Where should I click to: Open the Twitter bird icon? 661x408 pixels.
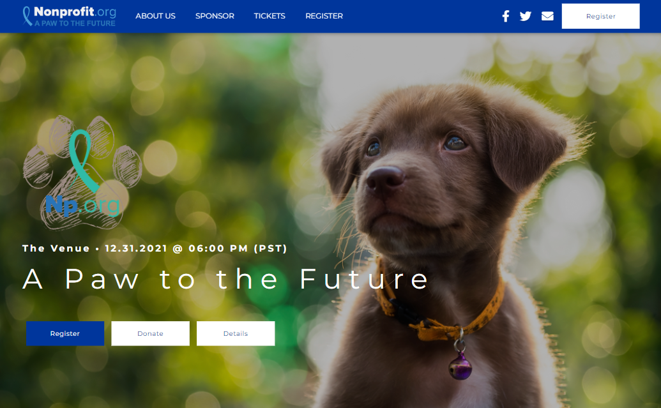point(525,16)
